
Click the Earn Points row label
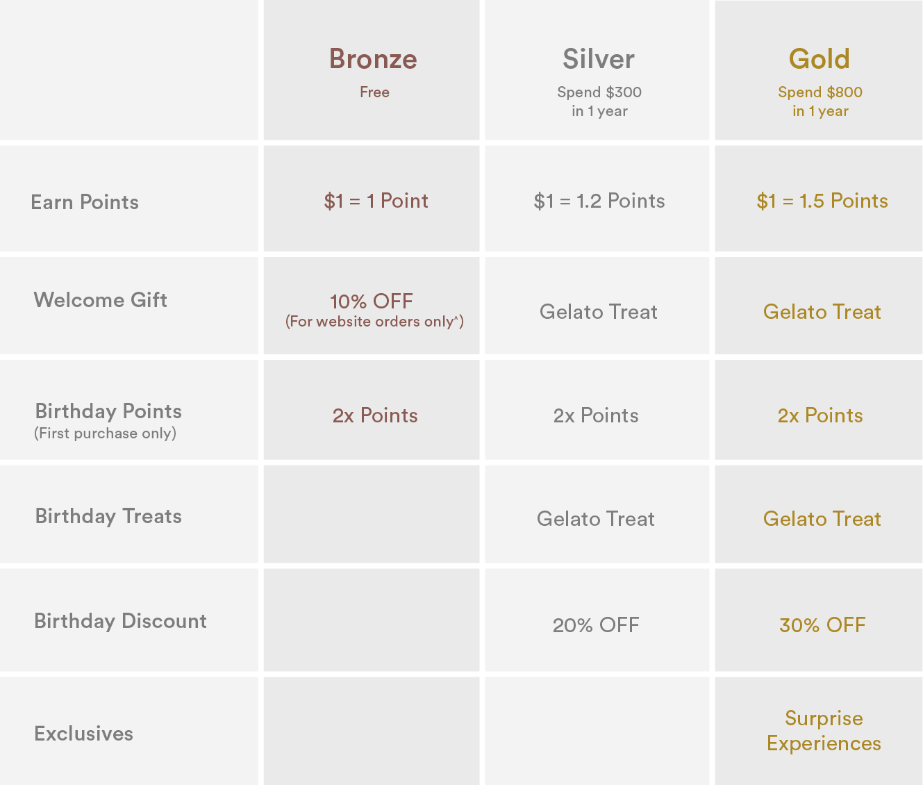click(85, 202)
